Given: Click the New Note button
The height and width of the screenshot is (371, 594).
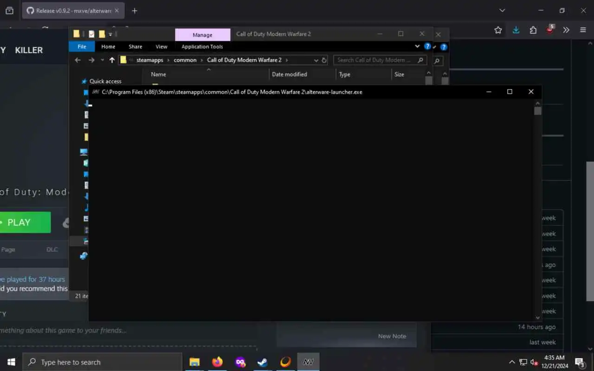Looking at the screenshot, I should coord(392,336).
